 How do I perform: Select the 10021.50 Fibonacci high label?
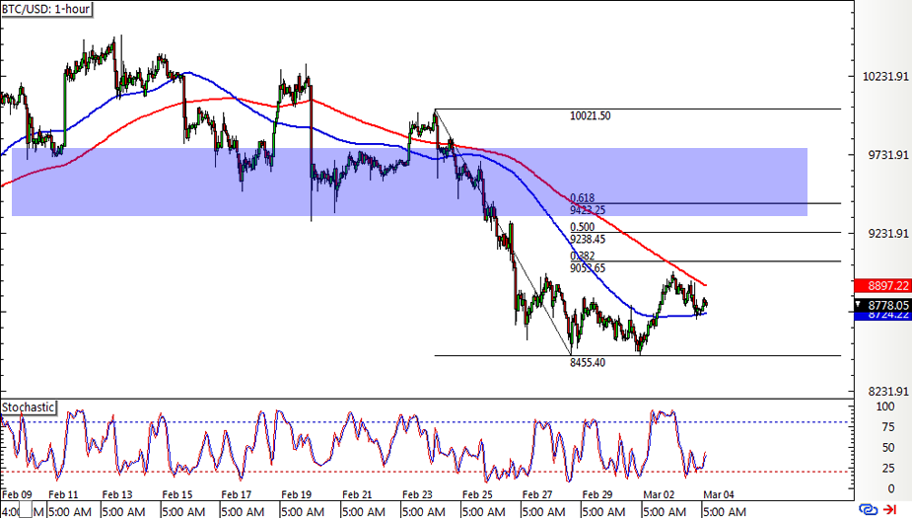point(591,115)
